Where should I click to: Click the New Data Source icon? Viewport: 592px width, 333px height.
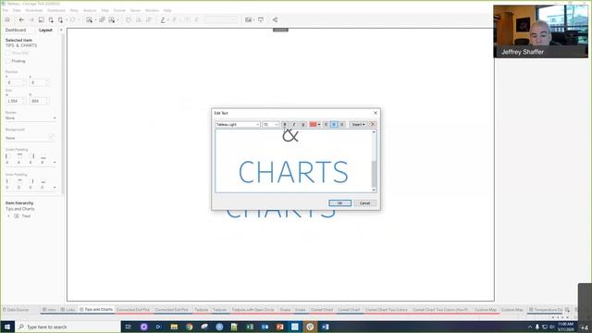(x=51, y=19)
